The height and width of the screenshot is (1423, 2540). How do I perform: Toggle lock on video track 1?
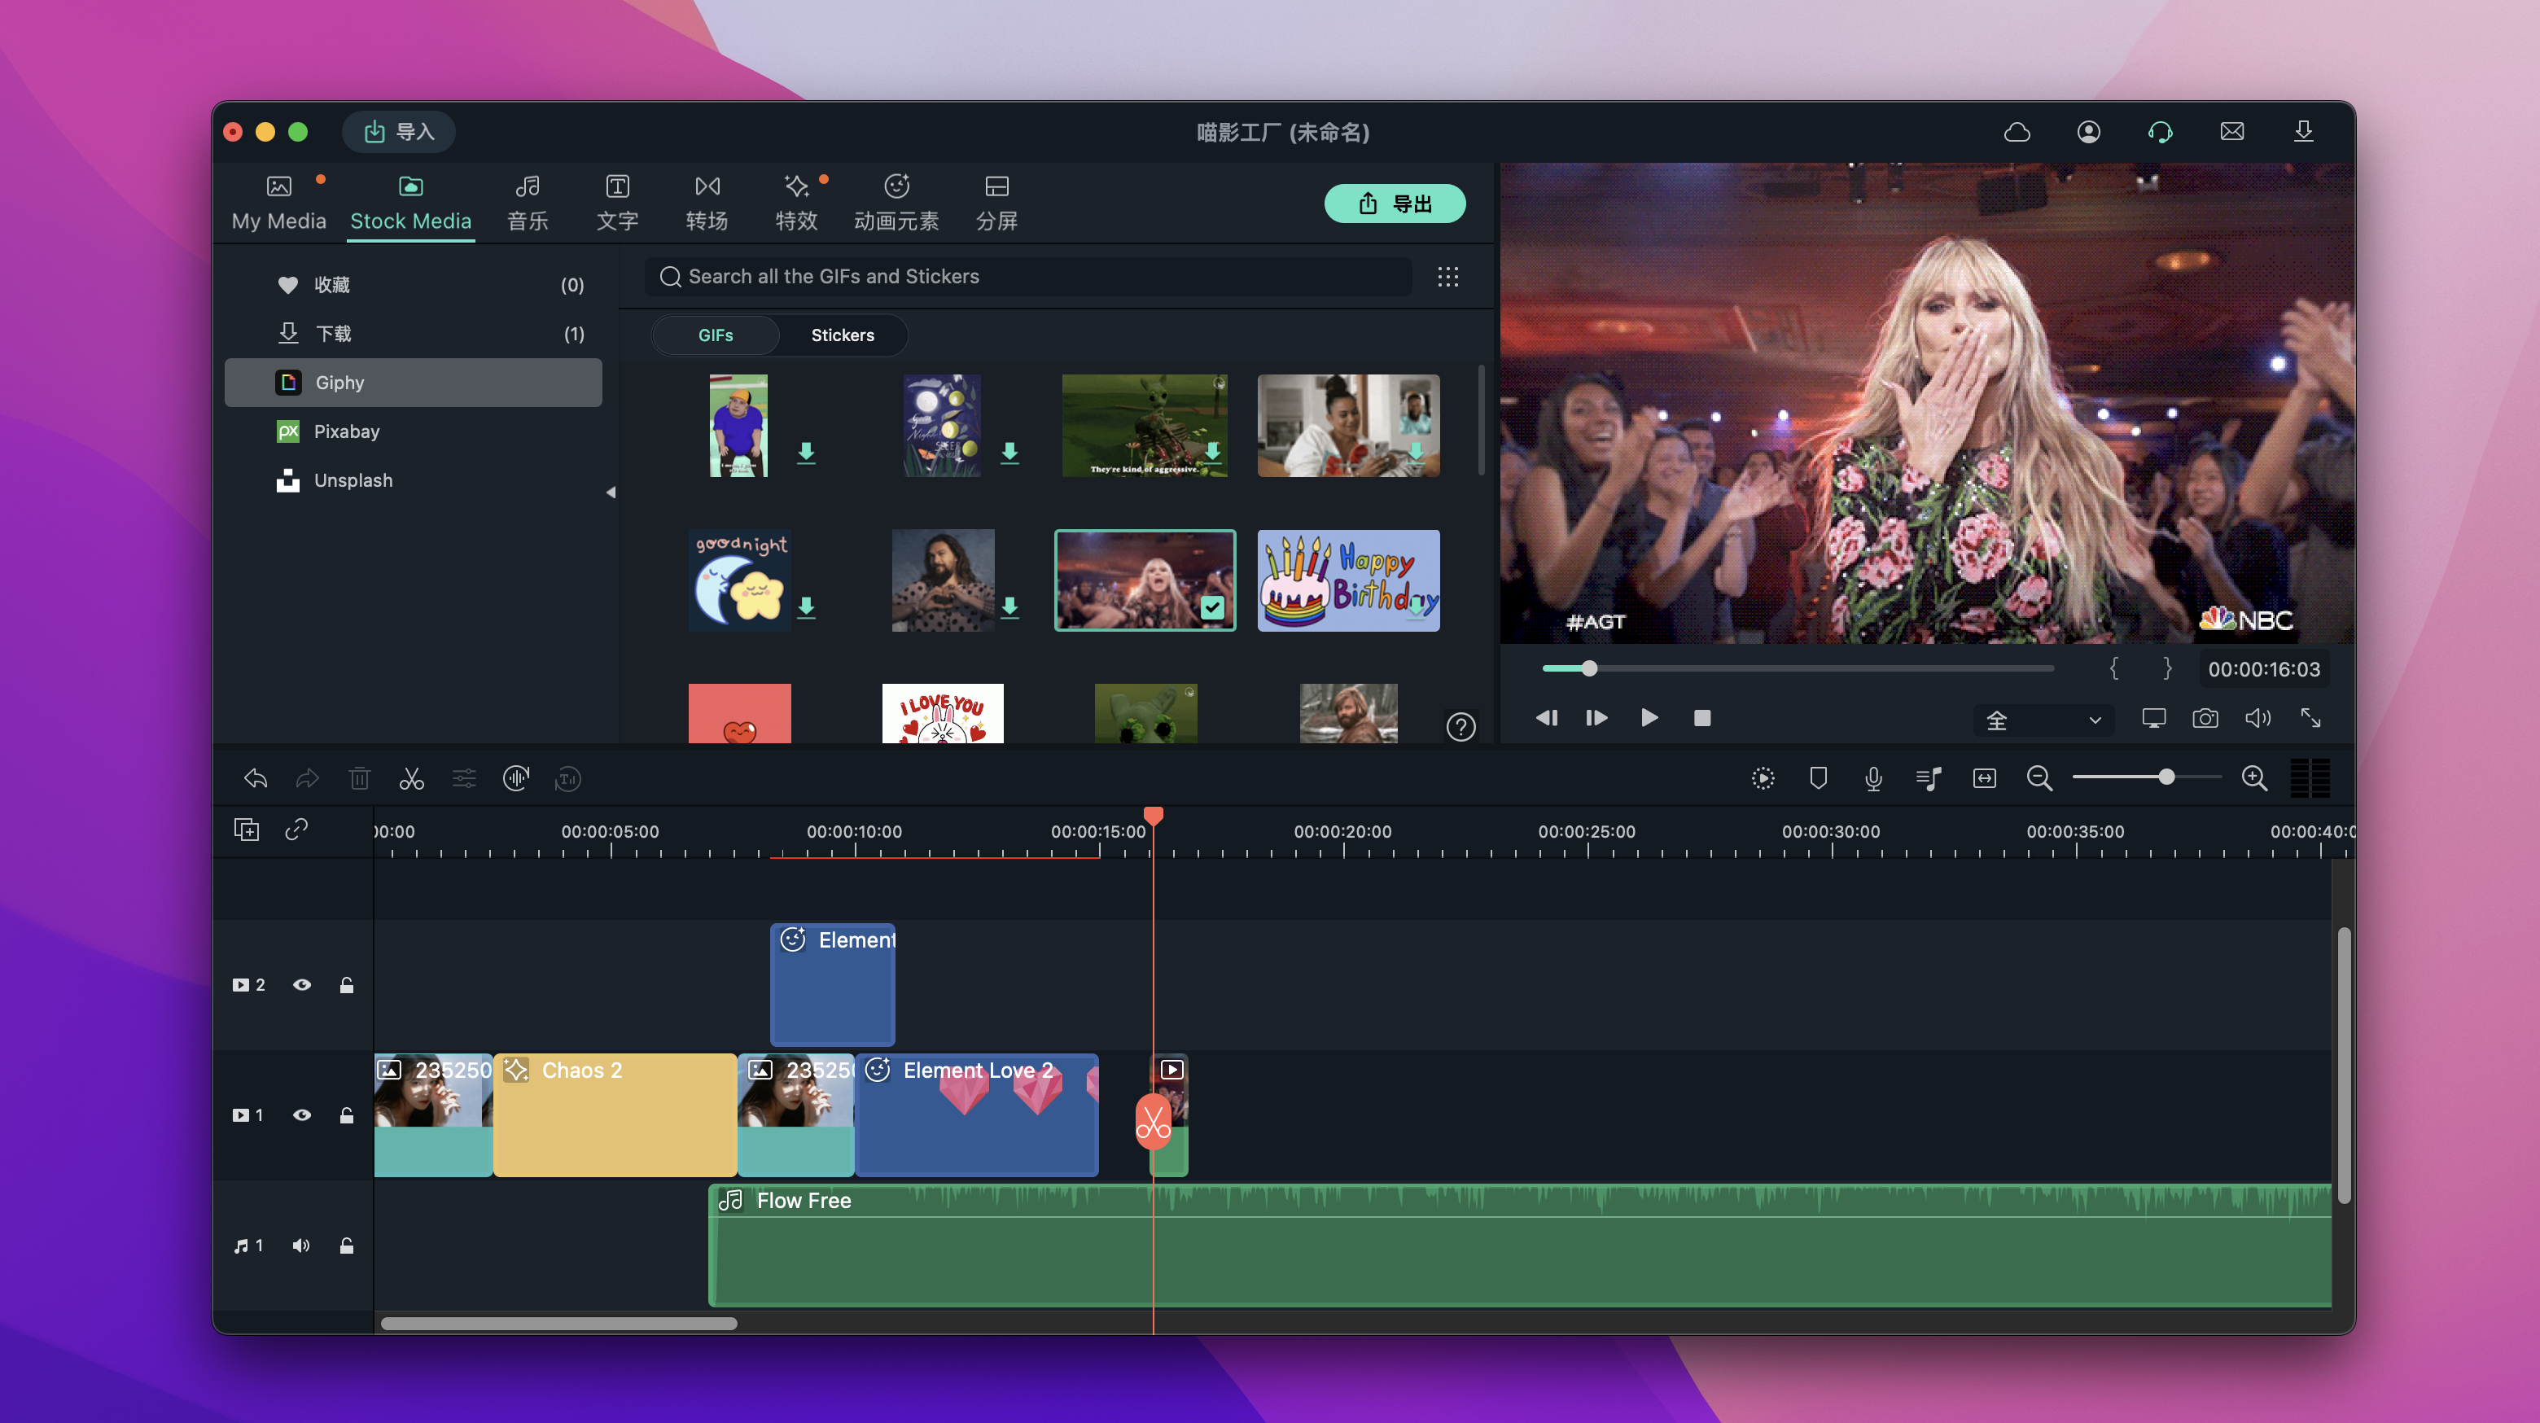pyautogui.click(x=347, y=1115)
